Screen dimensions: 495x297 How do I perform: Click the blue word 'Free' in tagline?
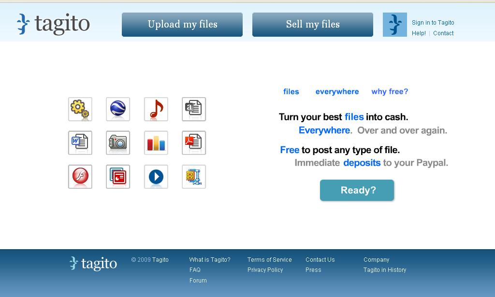tap(290, 150)
